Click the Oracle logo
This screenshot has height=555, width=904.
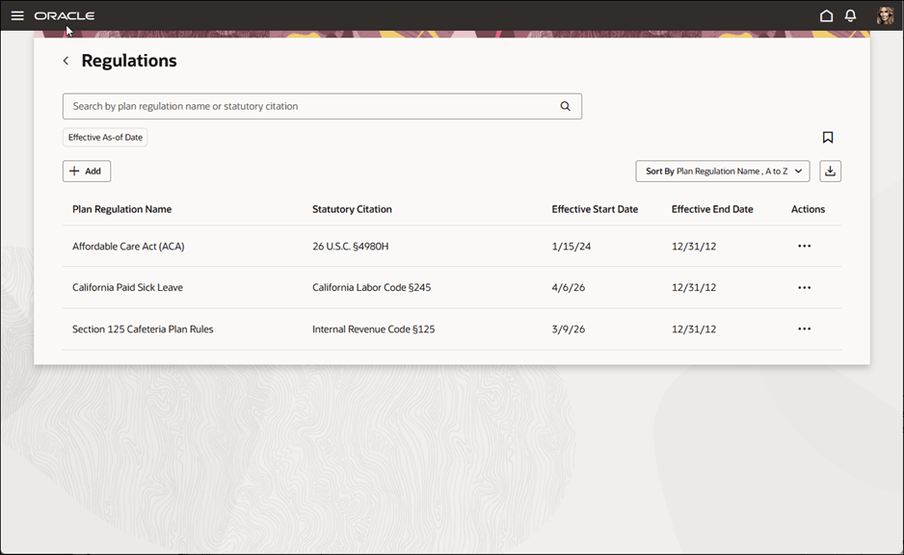65,16
